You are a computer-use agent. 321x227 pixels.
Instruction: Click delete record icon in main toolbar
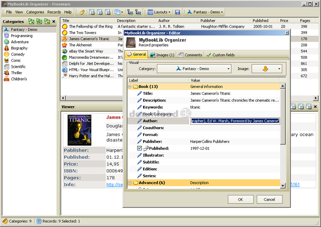click(x=108, y=12)
